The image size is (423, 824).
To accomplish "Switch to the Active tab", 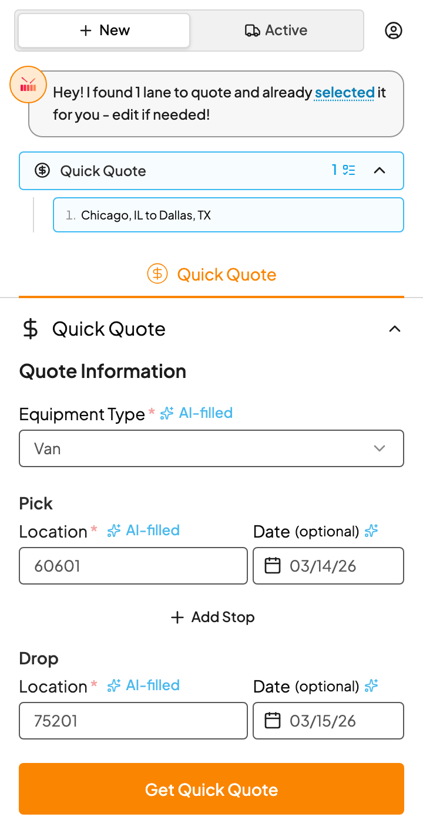I will click(x=276, y=31).
